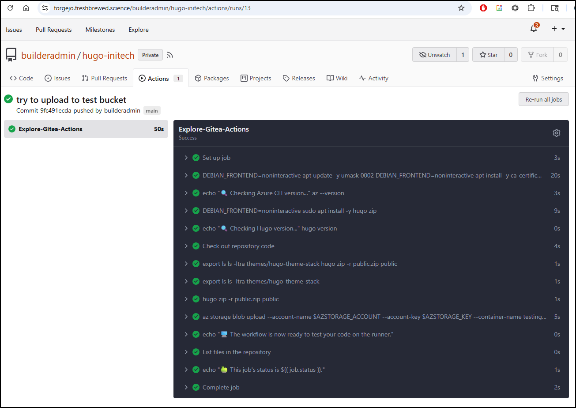Open the Wiki tab
Screen dimensions: 576x408
coord(337,78)
